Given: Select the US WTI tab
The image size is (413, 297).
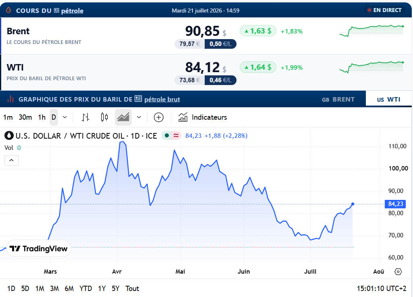Looking at the screenshot, I should pyautogui.click(x=388, y=100).
